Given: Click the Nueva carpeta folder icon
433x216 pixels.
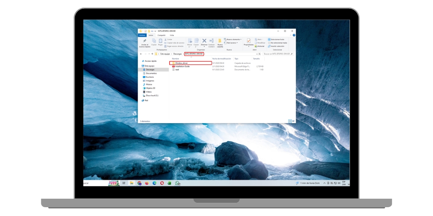Looking at the screenshot, I should (220, 41).
